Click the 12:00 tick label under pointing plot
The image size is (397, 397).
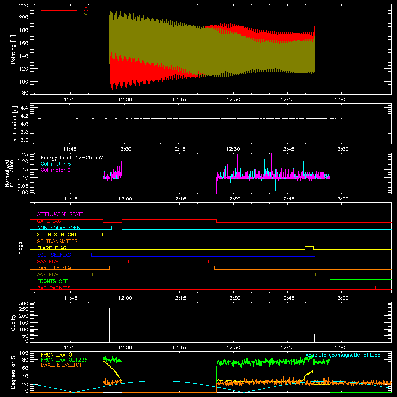pyautogui.click(x=125, y=100)
